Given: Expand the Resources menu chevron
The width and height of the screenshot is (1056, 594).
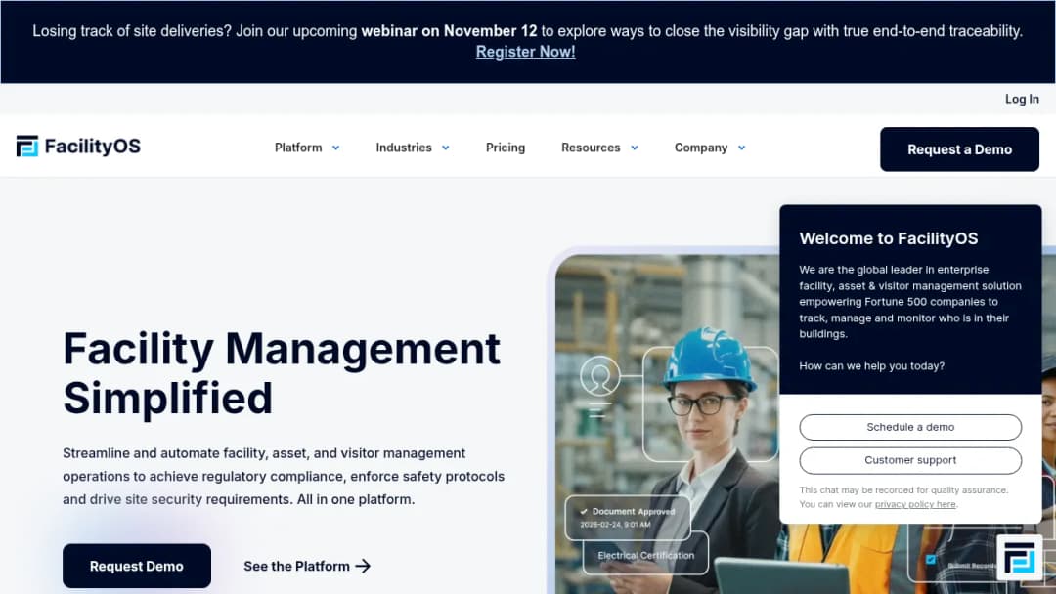Looking at the screenshot, I should click(x=635, y=148).
